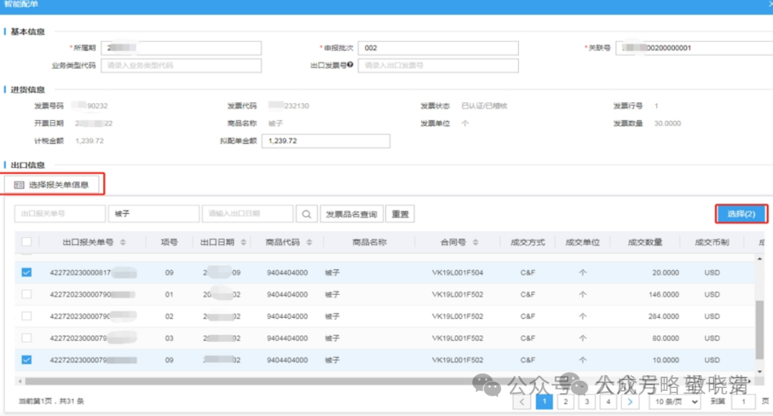
Task: Sort by 合同号 column arrows
Action: [x=475, y=242]
